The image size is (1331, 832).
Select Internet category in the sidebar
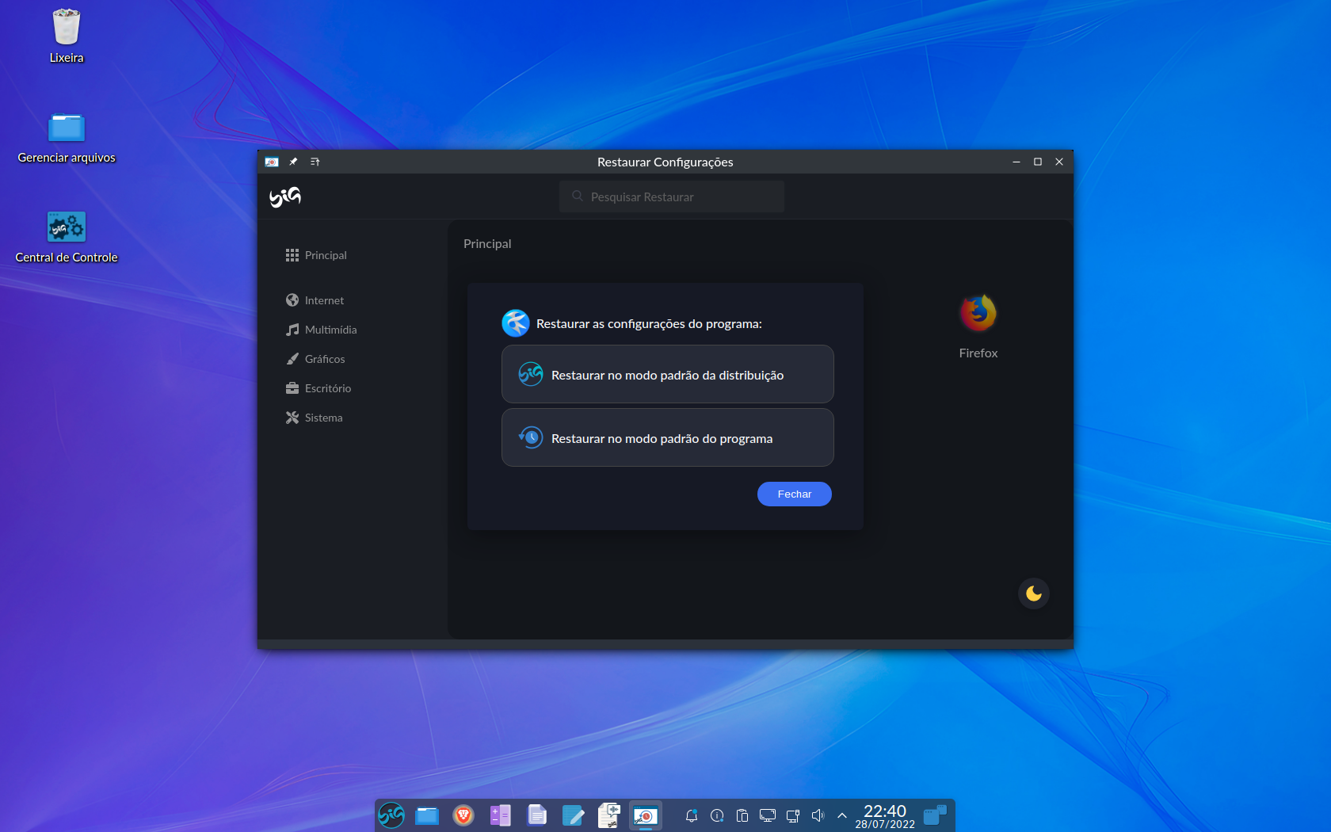pos(315,300)
